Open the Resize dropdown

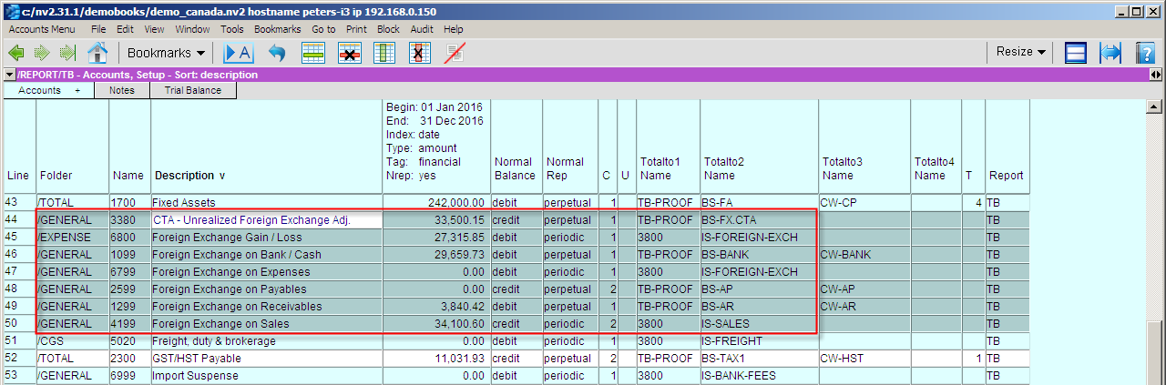coord(1020,53)
